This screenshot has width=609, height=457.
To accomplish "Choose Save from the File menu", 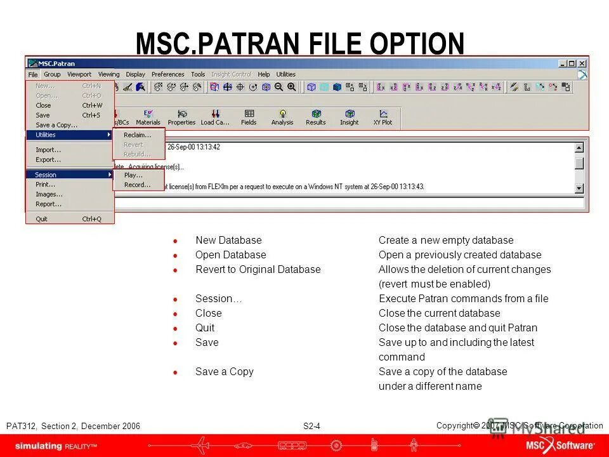I will [70, 115].
